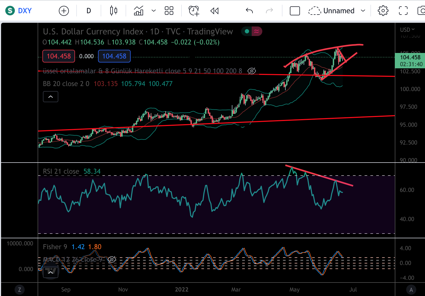Click the 60.00 RSI scale label
This screenshot has width=425, height=296.
(407, 190)
